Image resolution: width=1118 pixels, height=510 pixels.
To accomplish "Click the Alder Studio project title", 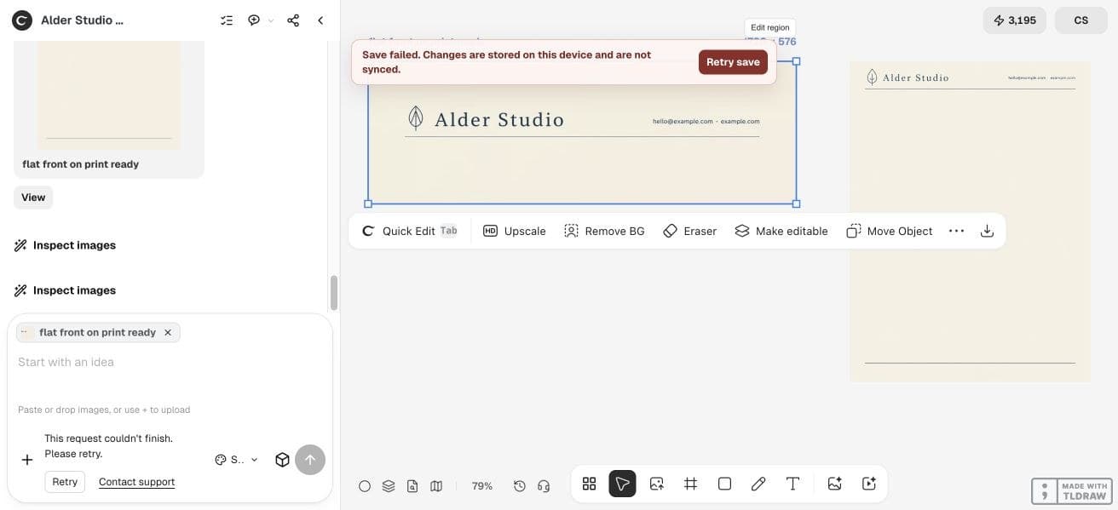I will pos(82,20).
